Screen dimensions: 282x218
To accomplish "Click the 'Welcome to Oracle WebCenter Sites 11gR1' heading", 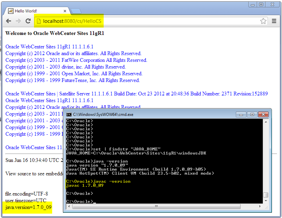I will (x=55, y=33).
